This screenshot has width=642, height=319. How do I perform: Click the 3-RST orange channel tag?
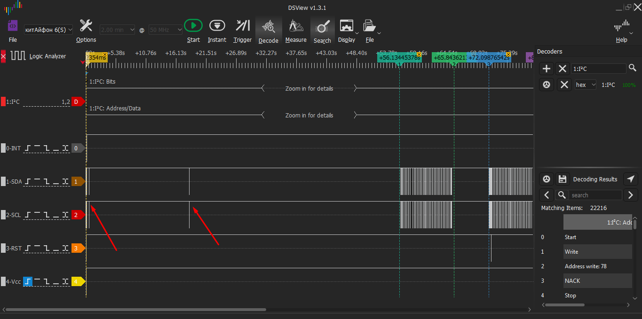point(78,248)
